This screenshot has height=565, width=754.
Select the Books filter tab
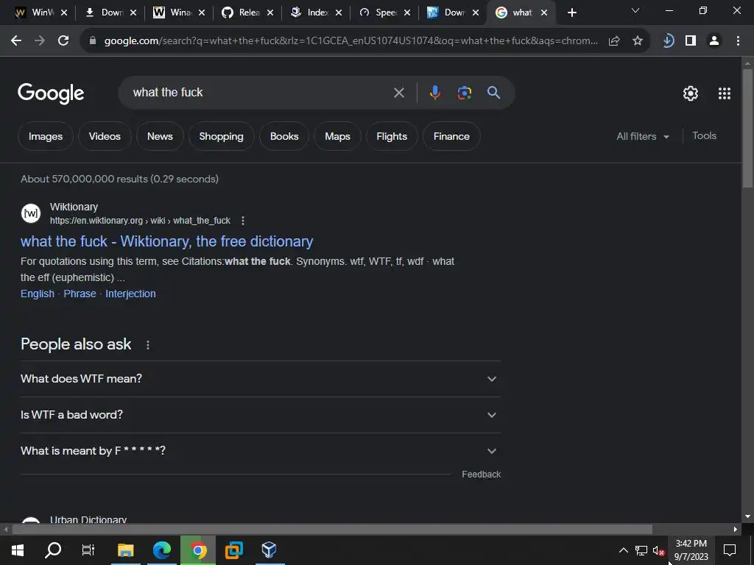[x=284, y=136]
